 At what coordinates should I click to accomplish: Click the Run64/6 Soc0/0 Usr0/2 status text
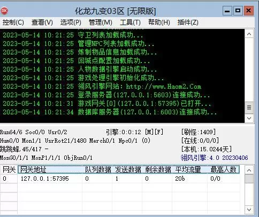[34, 132]
